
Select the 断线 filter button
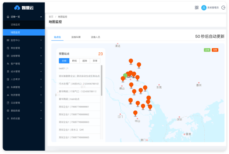point(74,61)
